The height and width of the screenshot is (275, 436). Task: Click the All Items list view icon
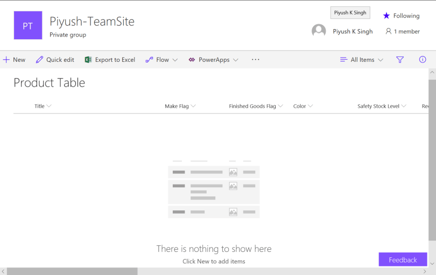click(343, 60)
